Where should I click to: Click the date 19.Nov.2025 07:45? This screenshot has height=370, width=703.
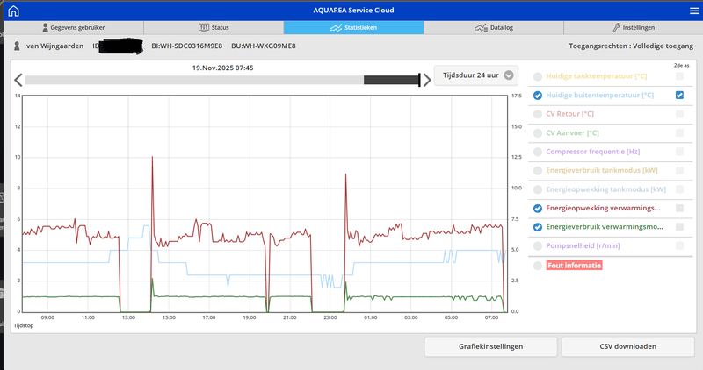point(223,68)
